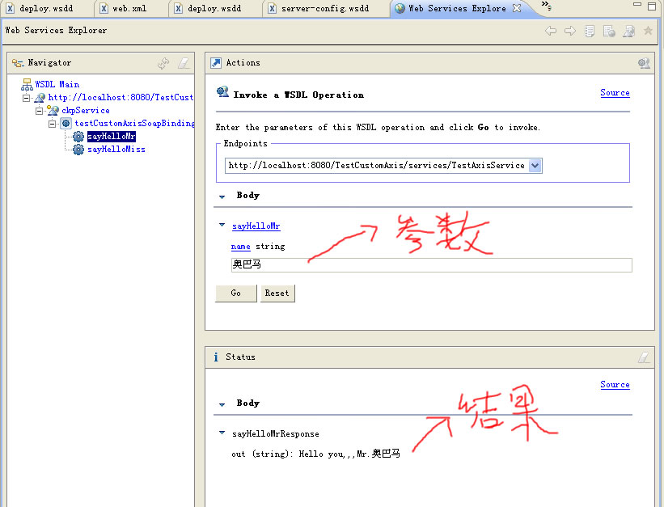Image resolution: width=664 pixels, height=507 pixels.
Task: Collapse the testCustomAxisSoapBinding tree node
Action: point(52,124)
